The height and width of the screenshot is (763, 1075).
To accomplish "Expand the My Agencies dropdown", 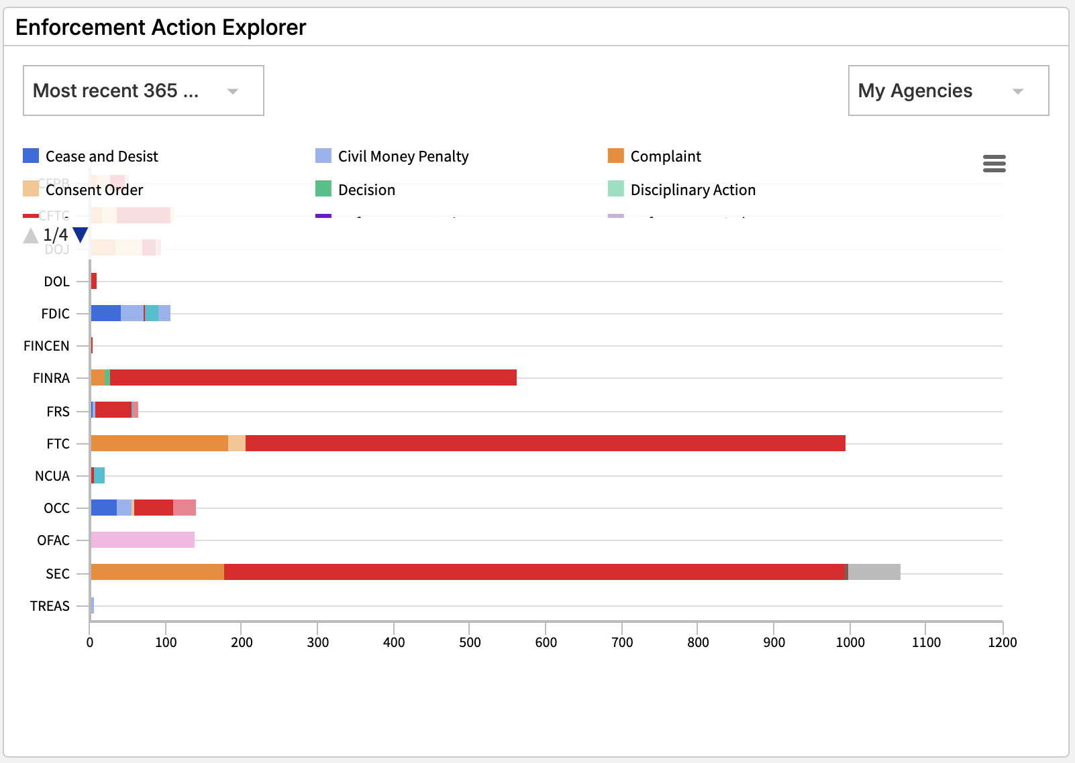I will pos(948,91).
